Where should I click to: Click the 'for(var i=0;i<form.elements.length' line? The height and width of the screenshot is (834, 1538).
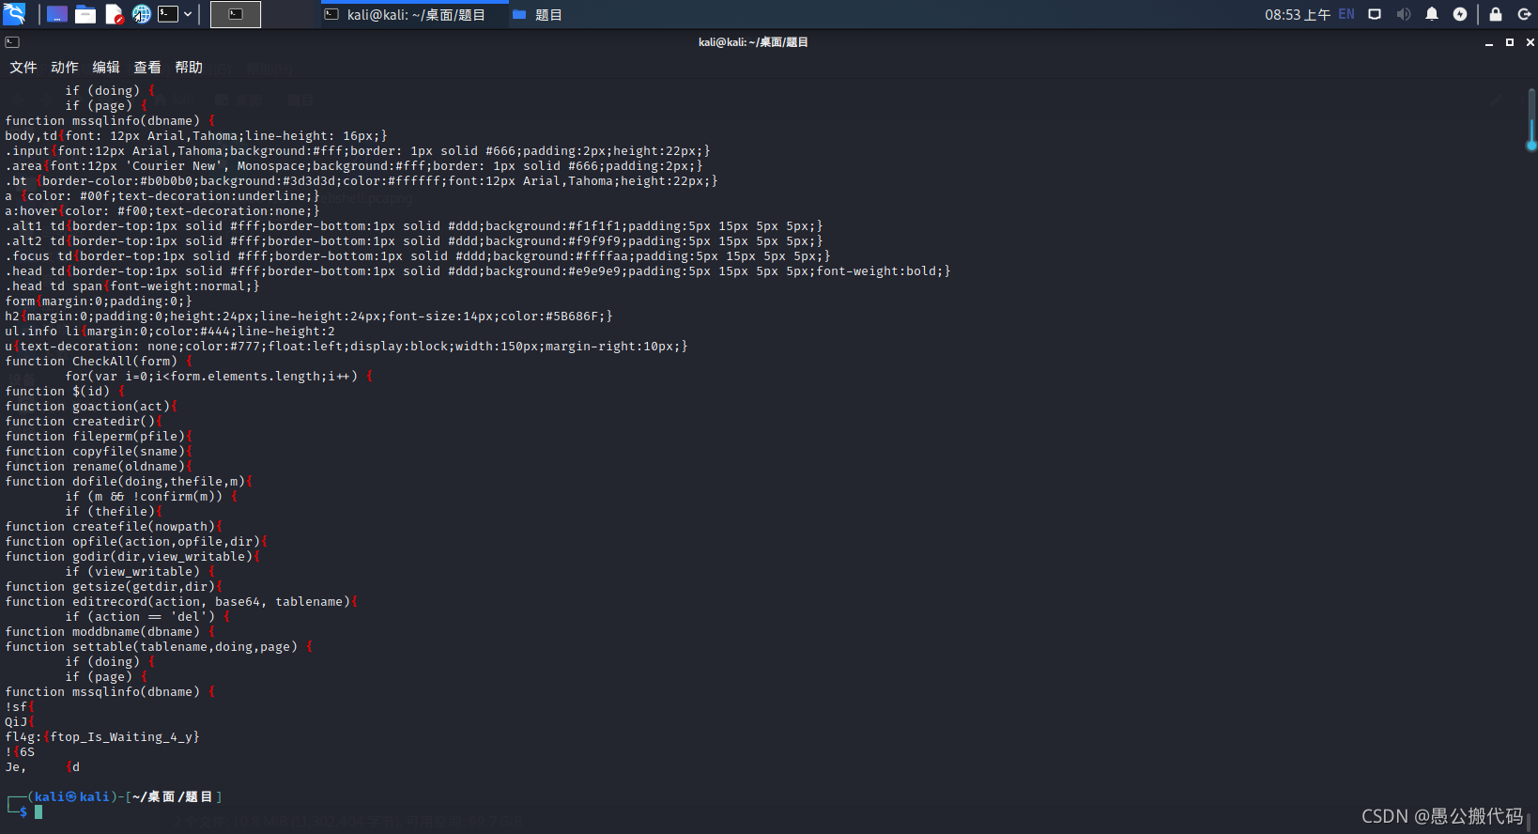point(219,377)
